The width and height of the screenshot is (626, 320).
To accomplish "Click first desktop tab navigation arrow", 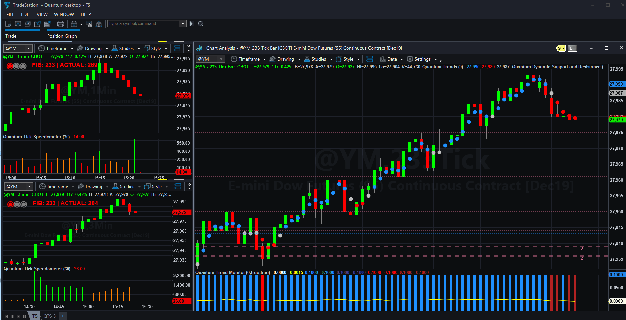I will click(6, 316).
